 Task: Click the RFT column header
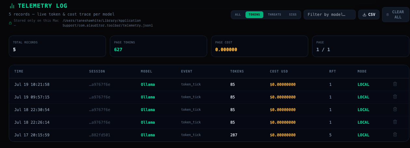pyautogui.click(x=332, y=71)
